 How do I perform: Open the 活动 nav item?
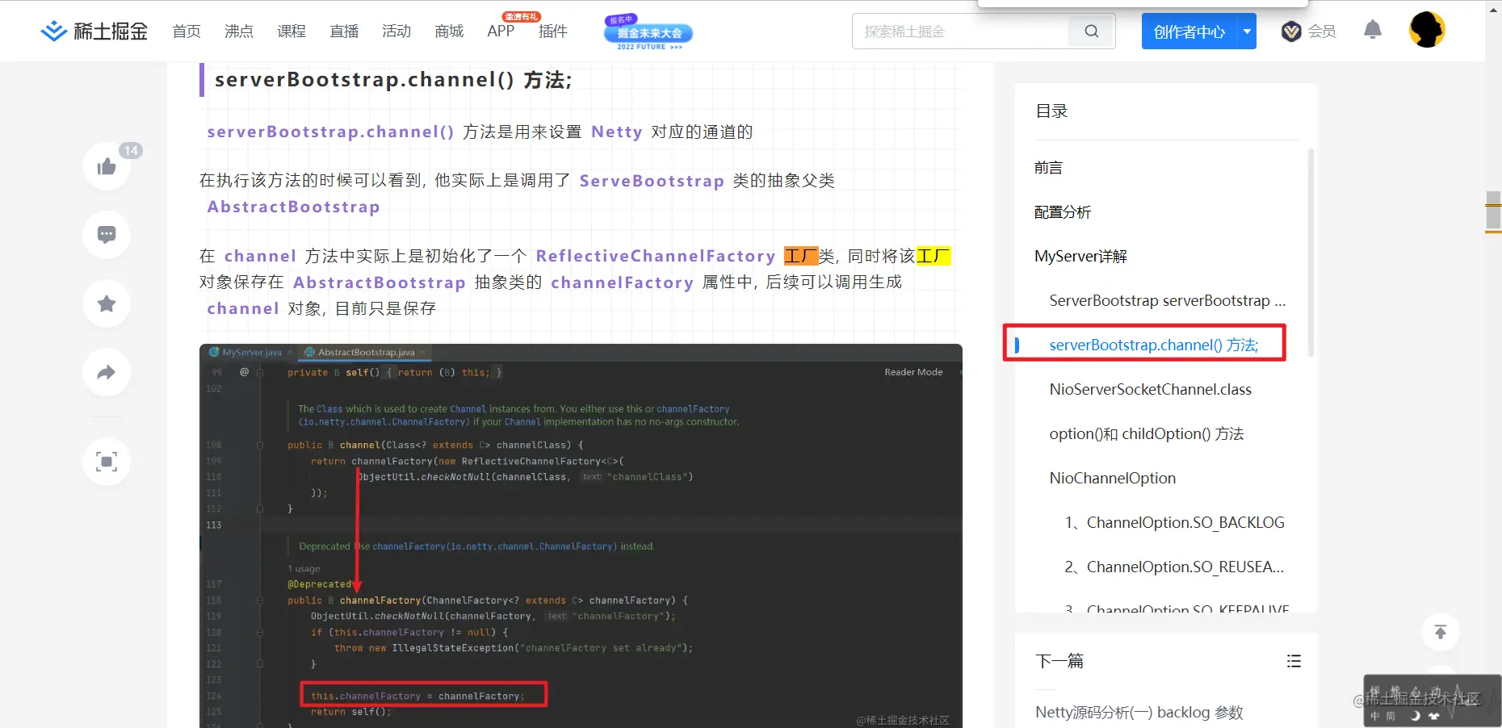pyautogui.click(x=396, y=31)
